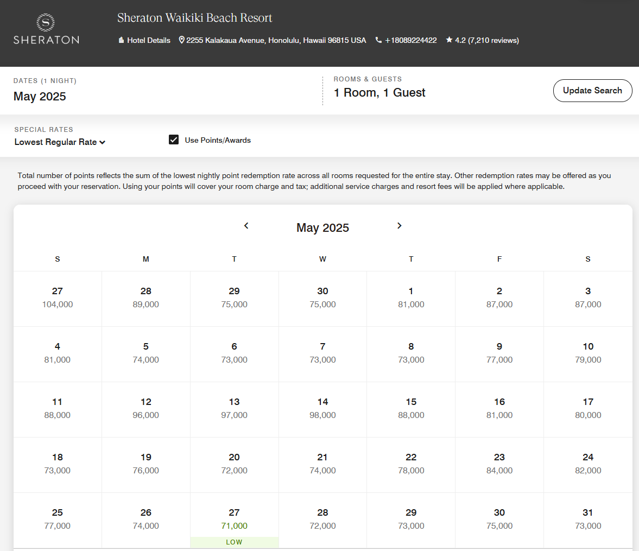
Task: Click the SPECIAL RATES label
Action: click(x=43, y=130)
